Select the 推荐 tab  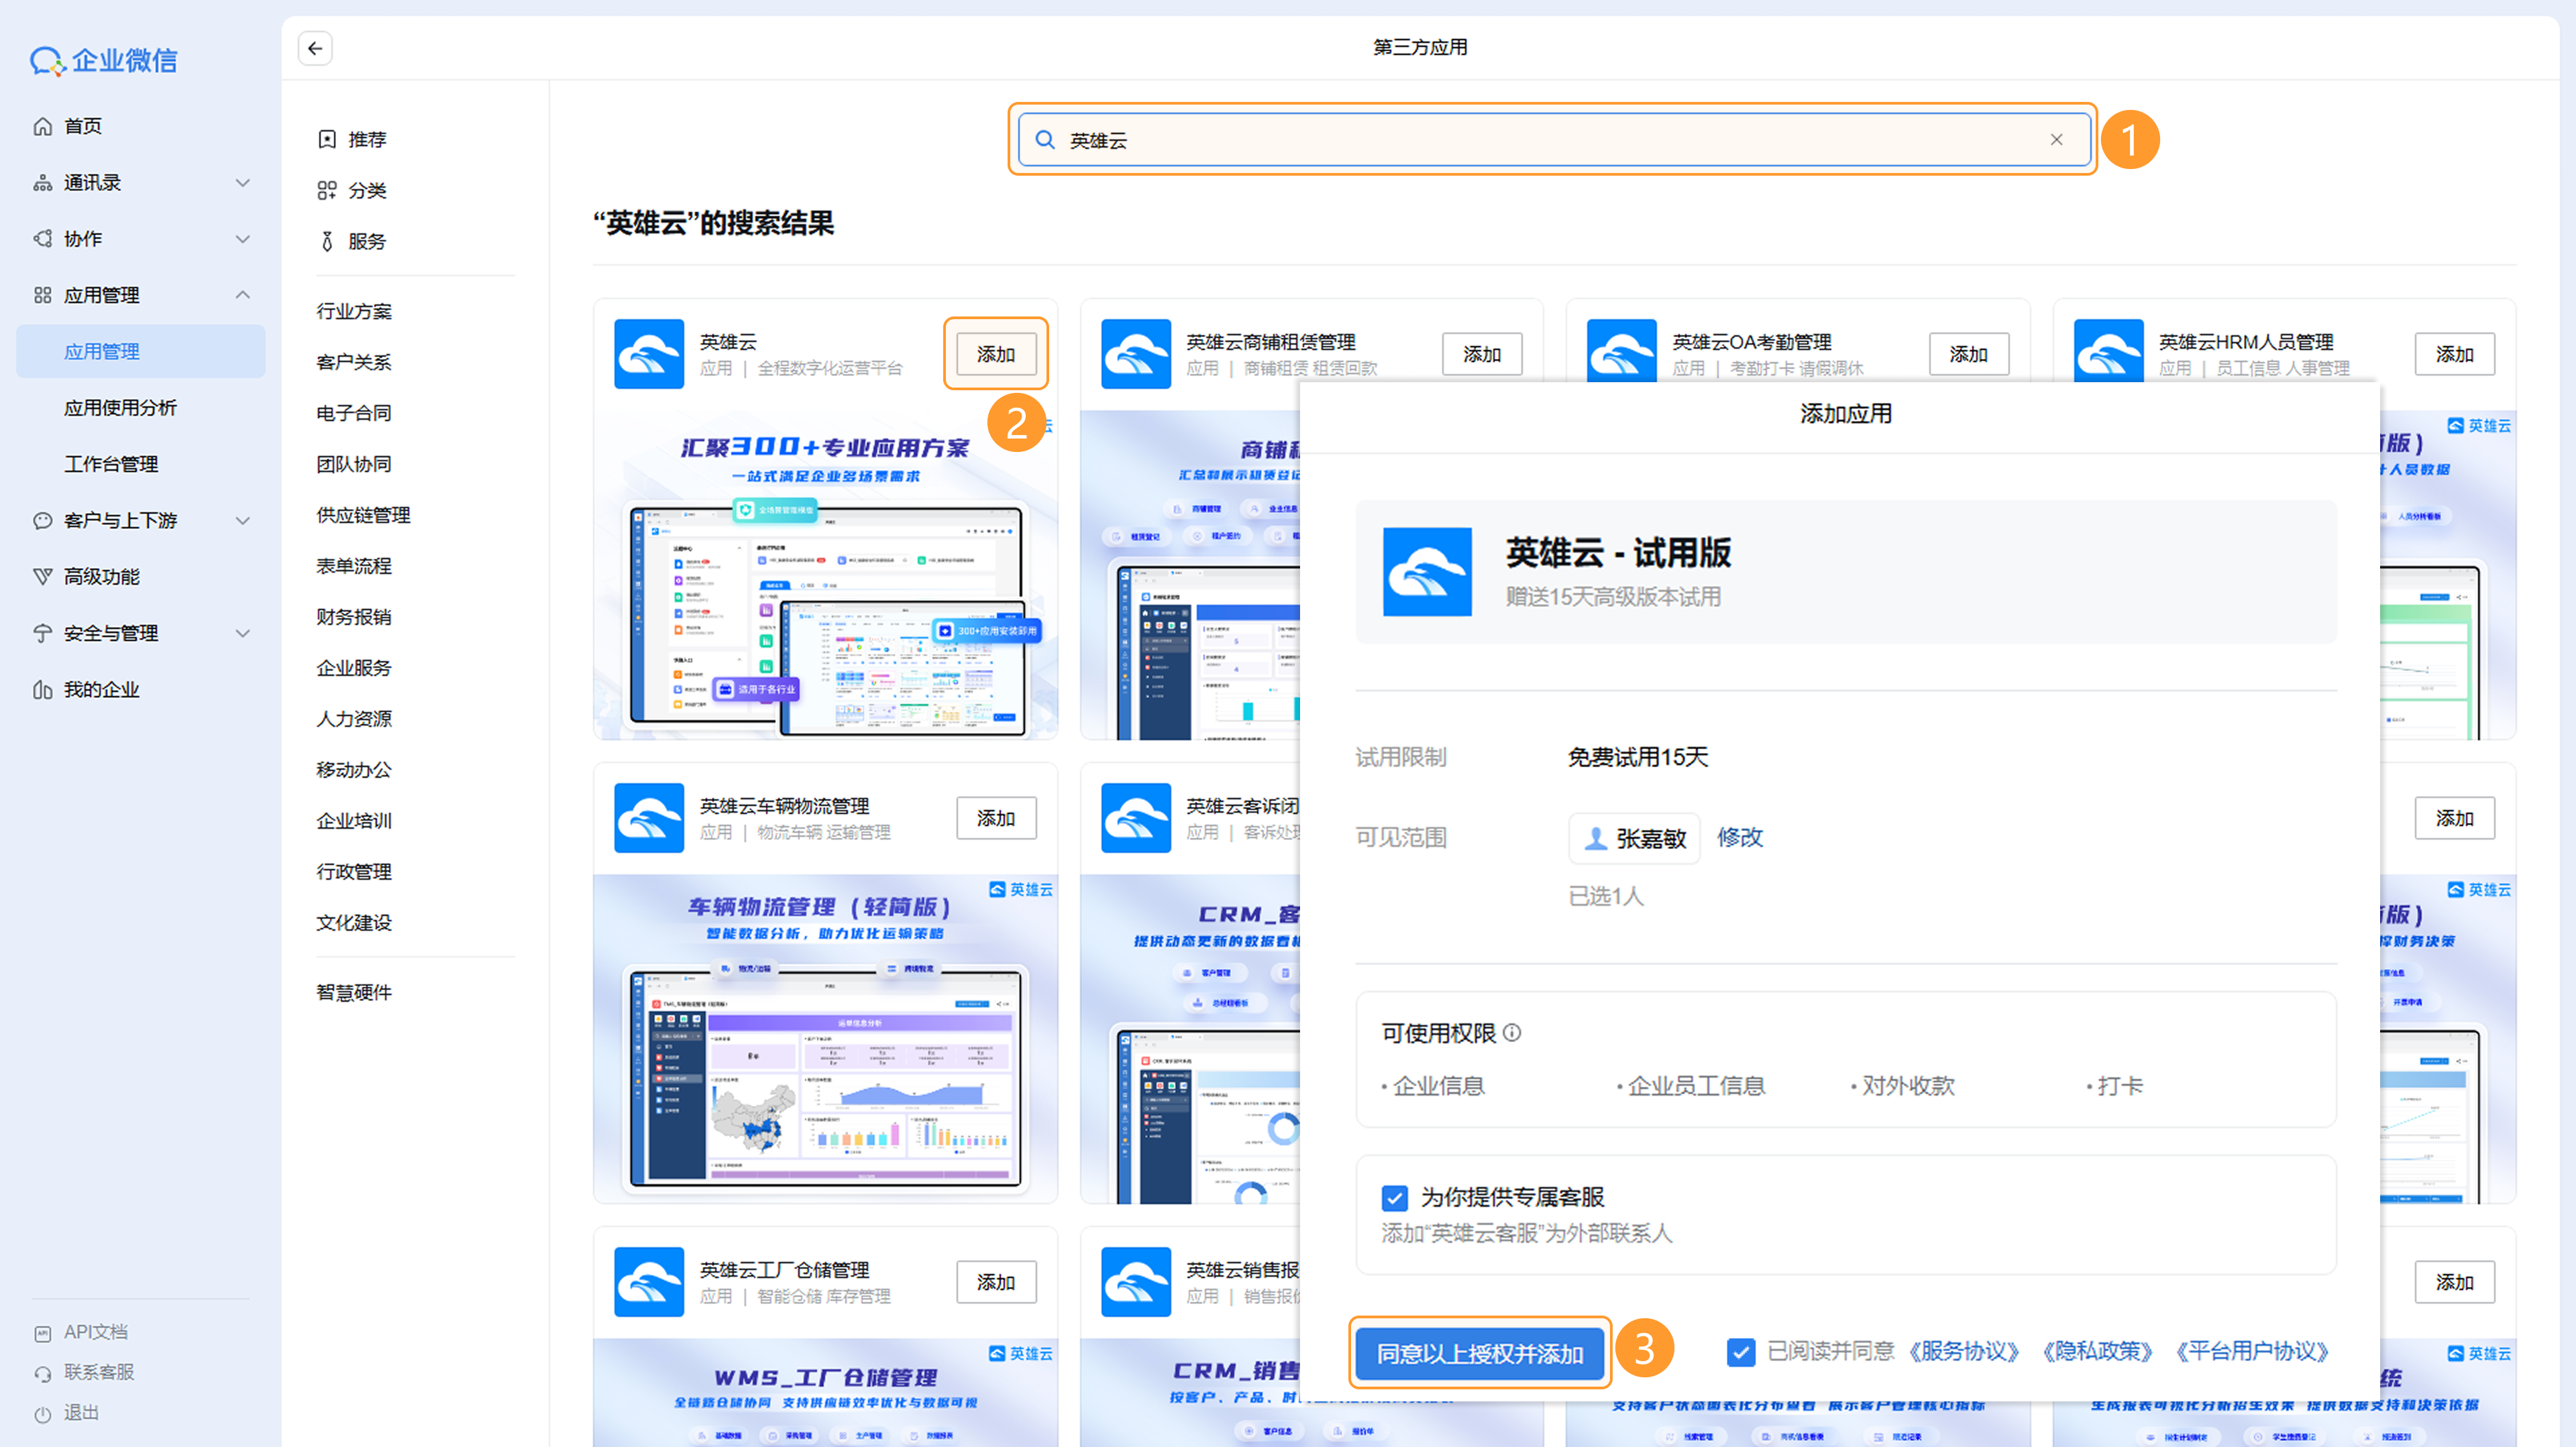[352, 140]
